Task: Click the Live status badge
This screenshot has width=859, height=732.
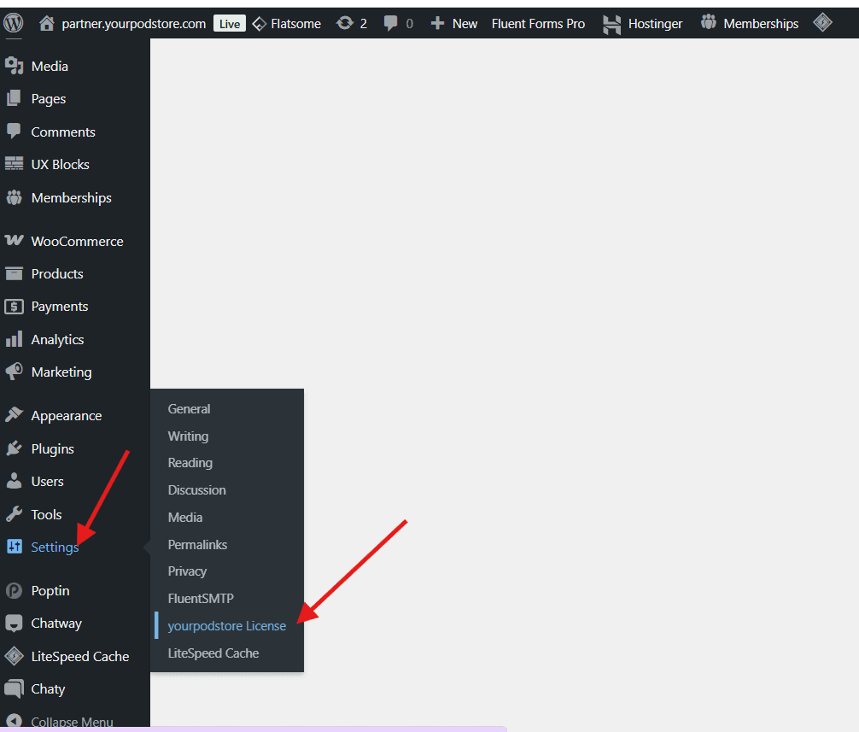Action: [230, 23]
